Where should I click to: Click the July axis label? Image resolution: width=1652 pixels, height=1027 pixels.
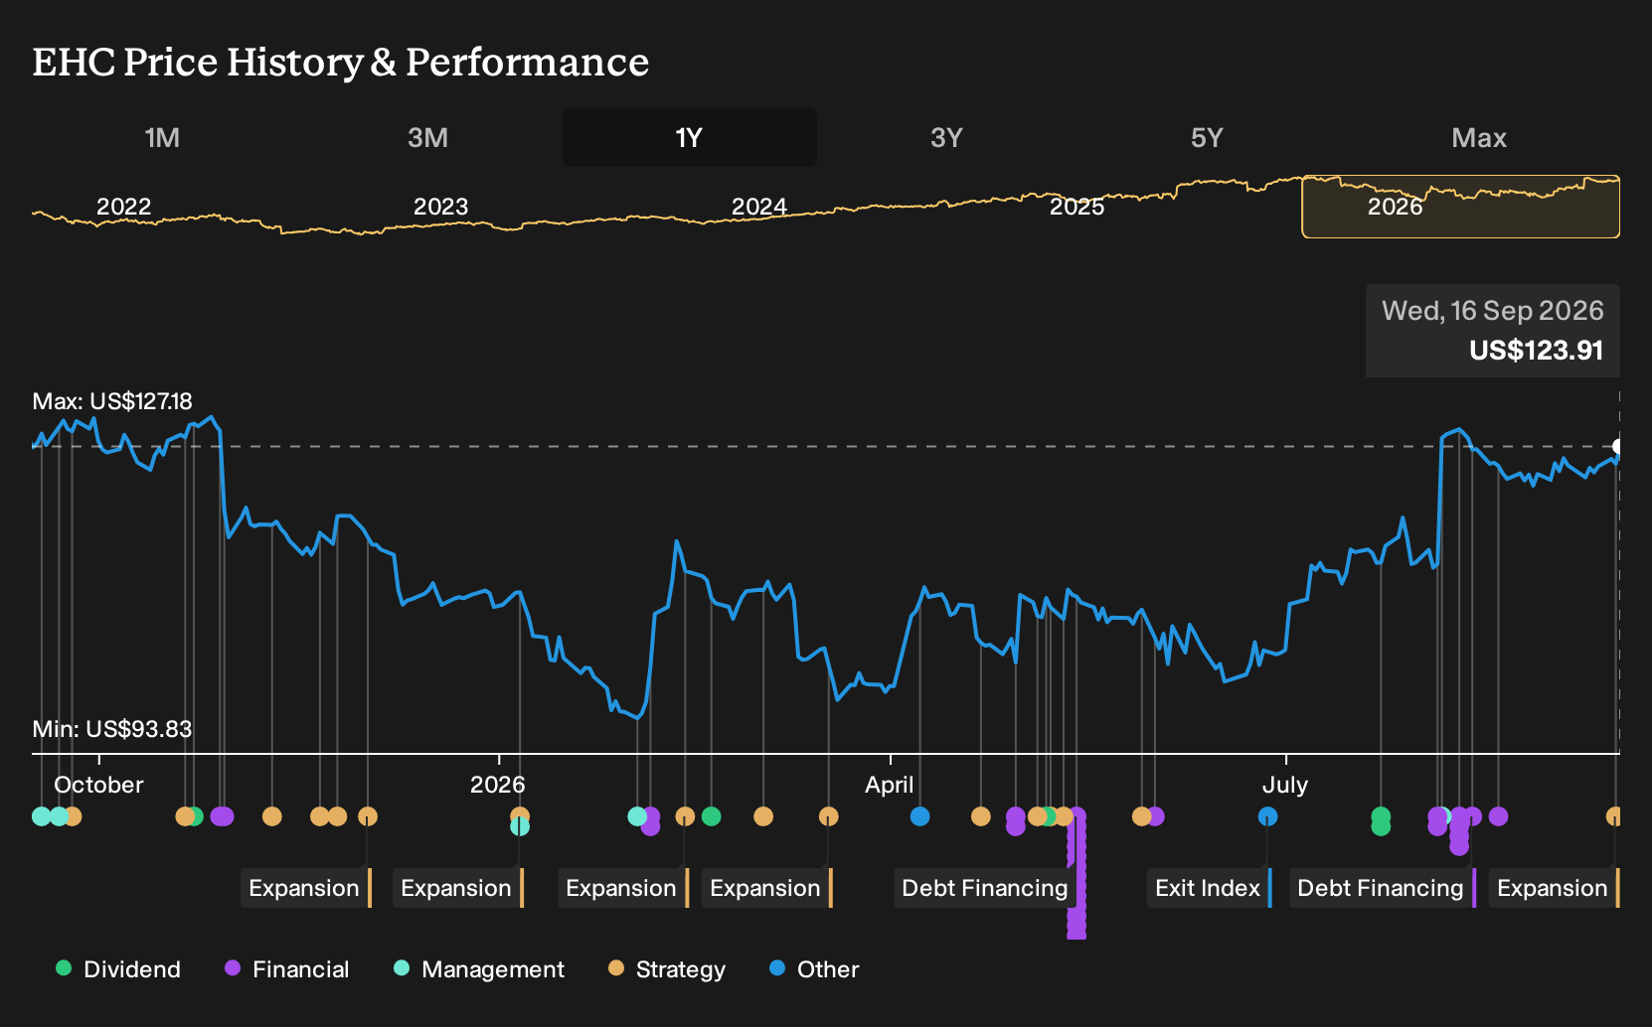coord(1285,785)
